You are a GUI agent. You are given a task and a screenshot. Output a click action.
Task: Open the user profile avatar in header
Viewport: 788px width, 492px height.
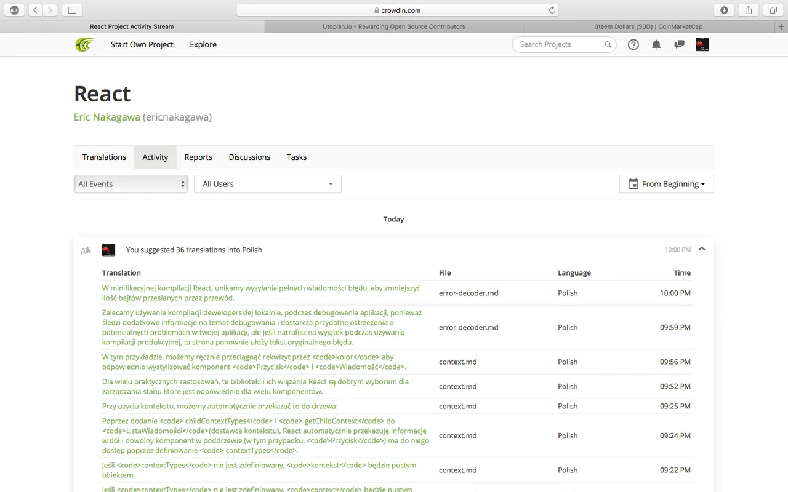(x=702, y=44)
